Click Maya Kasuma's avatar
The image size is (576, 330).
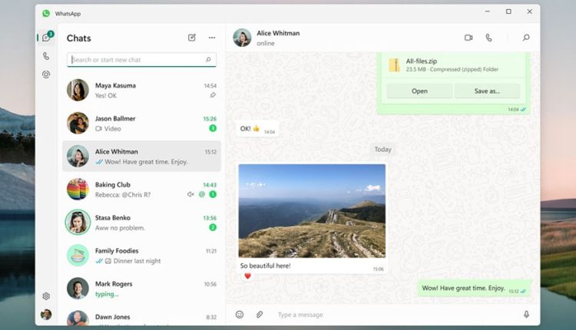point(78,90)
